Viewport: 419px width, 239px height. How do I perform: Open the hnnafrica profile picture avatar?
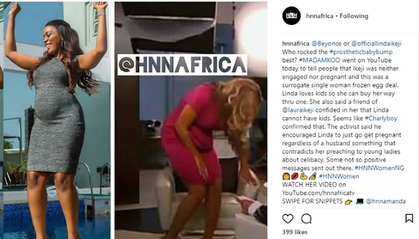tap(291, 16)
